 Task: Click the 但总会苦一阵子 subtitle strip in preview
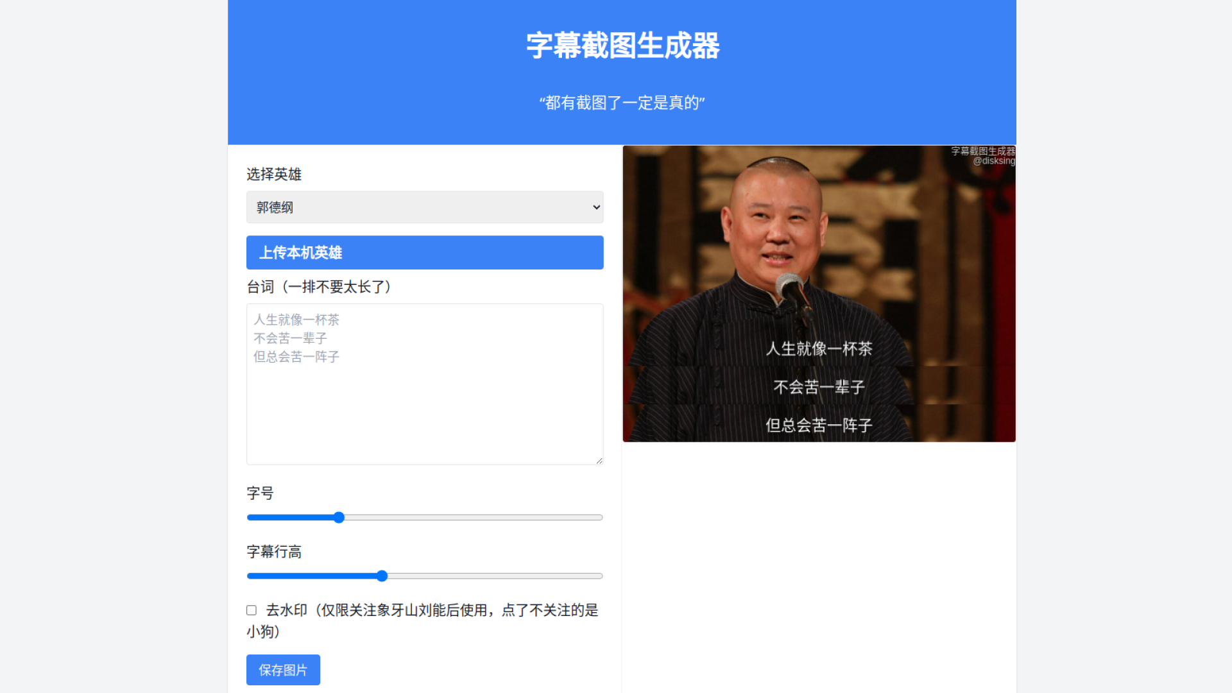tap(819, 425)
